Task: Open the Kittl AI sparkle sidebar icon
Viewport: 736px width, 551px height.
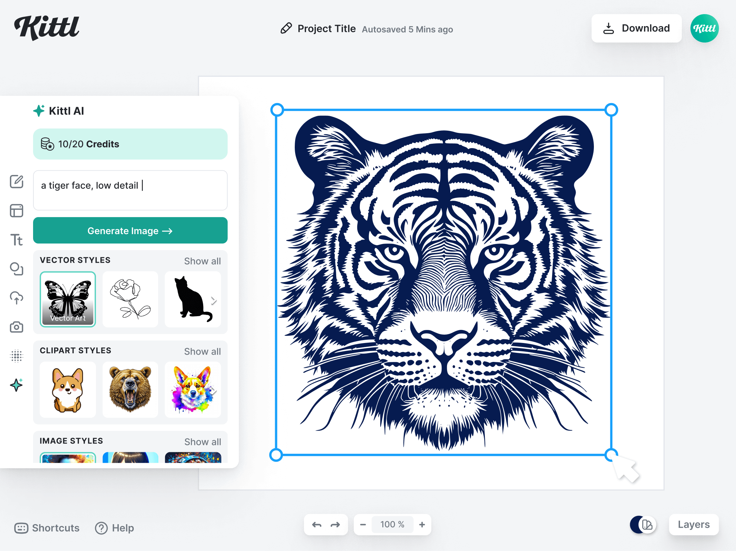Action: click(x=16, y=385)
